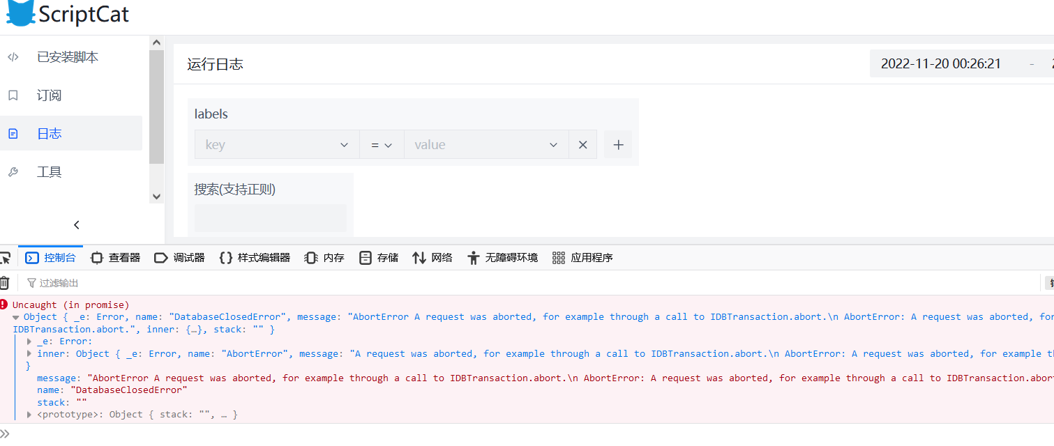Click the sidebar scrollbar down arrow
1054x446 pixels.
click(x=156, y=197)
